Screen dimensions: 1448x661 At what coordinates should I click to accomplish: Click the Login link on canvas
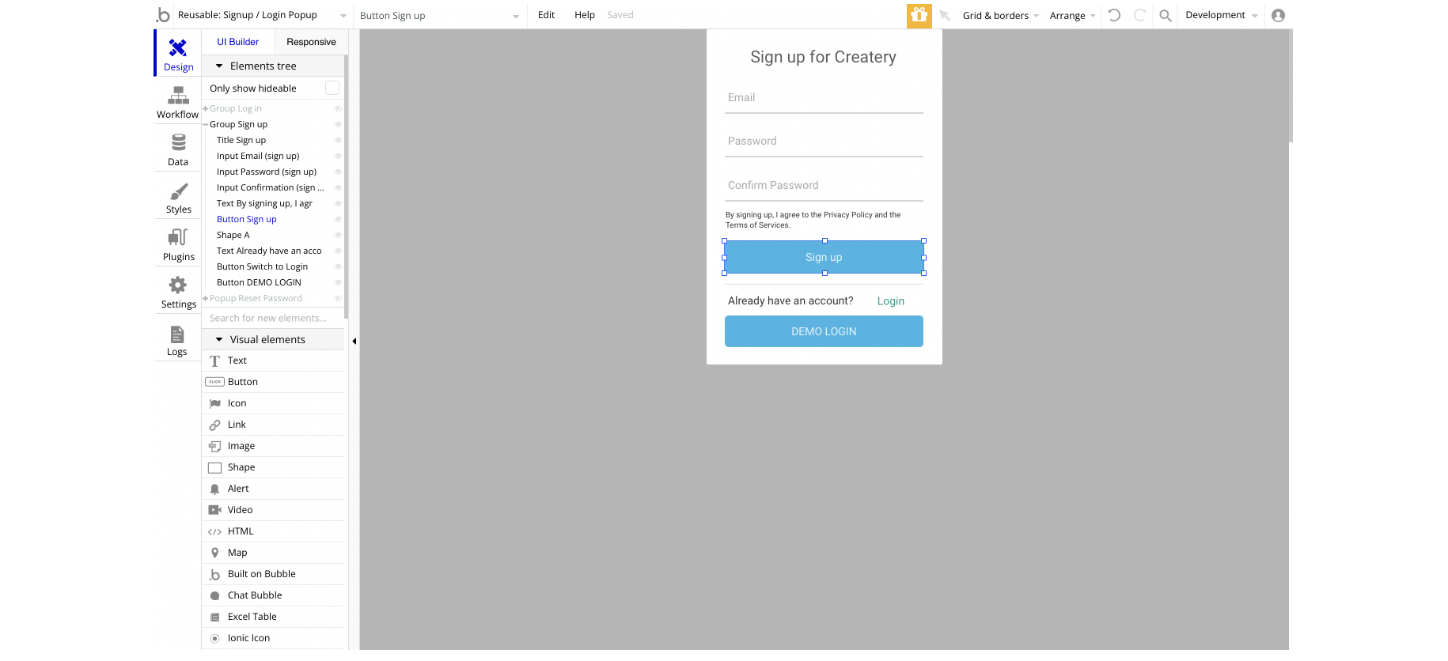tap(891, 301)
